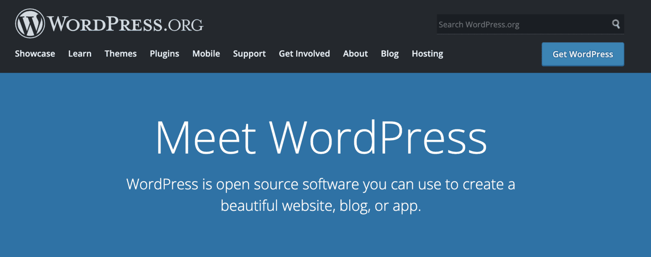Go to the Learn page

click(x=80, y=54)
